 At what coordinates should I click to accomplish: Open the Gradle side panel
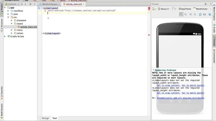tap(214, 28)
